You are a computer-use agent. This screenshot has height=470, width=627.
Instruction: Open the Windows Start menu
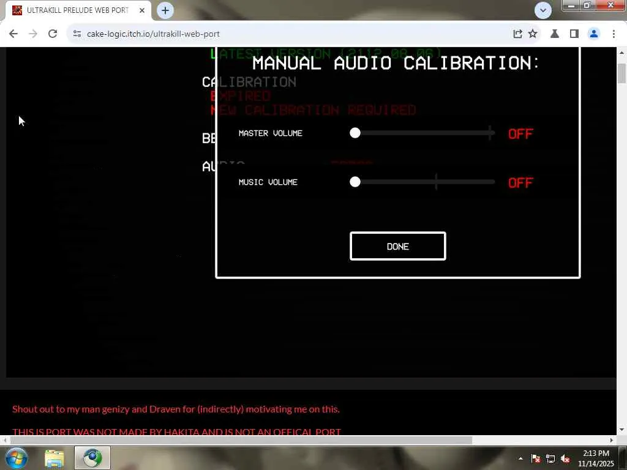tap(16, 458)
